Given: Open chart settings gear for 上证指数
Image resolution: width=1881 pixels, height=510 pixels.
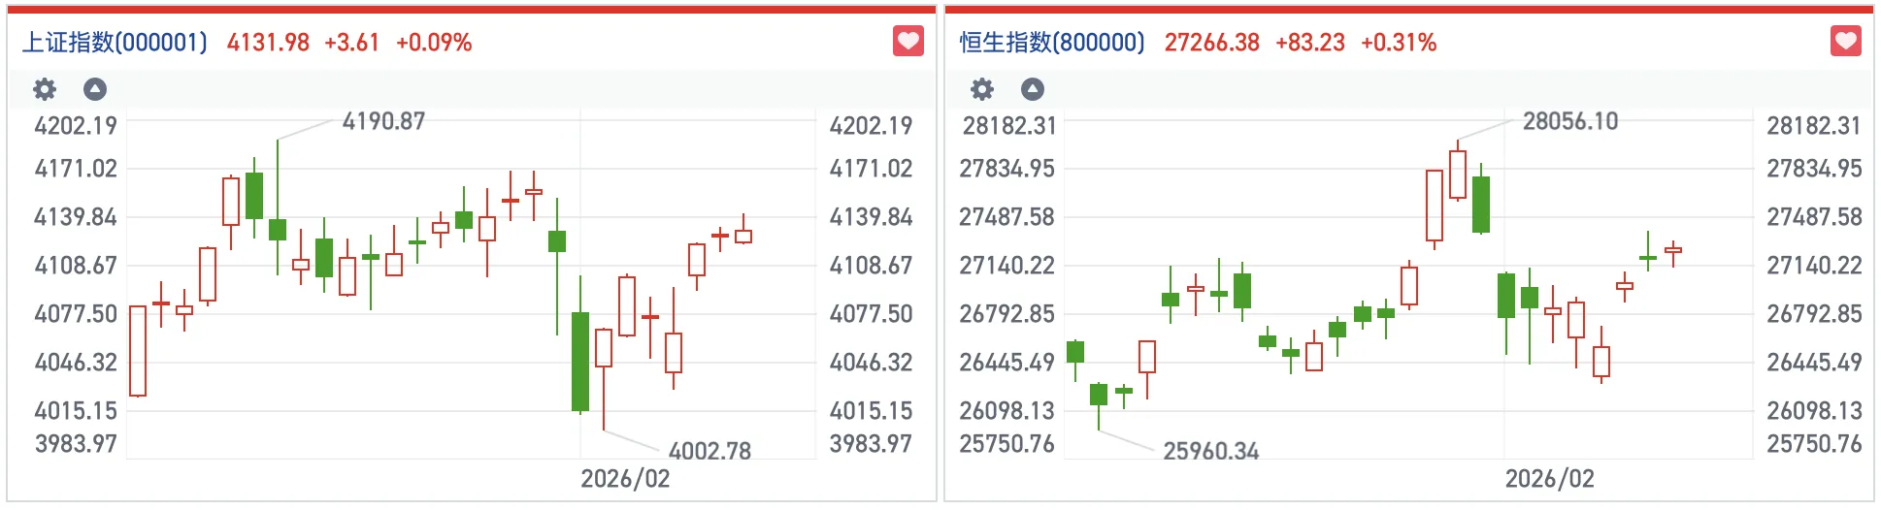Looking at the screenshot, I should [x=45, y=89].
